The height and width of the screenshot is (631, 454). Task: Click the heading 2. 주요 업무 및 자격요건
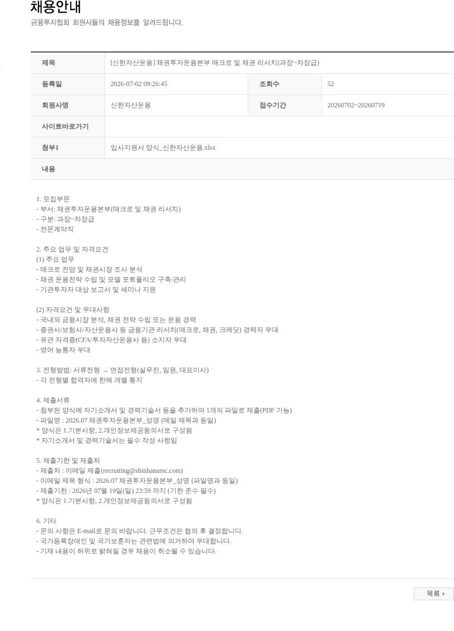[x=72, y=249]
